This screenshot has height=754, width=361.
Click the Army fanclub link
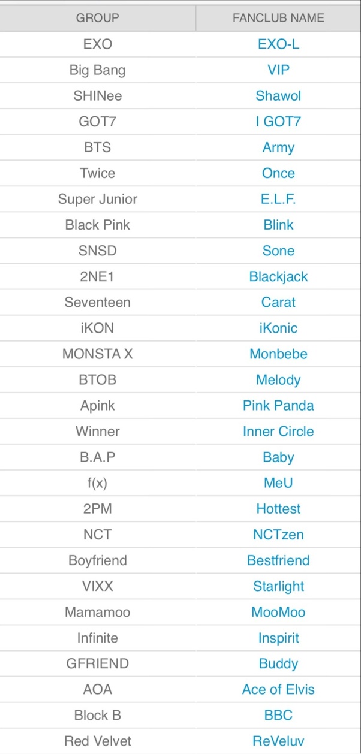coord(278,147)
